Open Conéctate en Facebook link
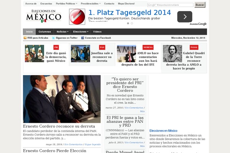The height and width of the screenshot is (153, 230). point(98,38)
